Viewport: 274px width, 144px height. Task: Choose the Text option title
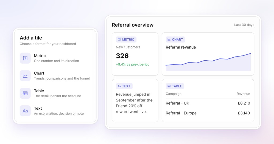point(38,108)
